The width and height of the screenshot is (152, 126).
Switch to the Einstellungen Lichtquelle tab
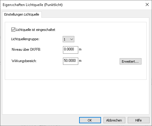click(x=22, y=14)
